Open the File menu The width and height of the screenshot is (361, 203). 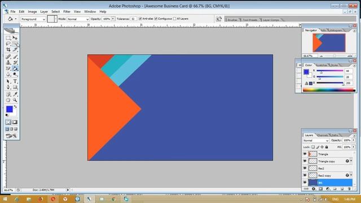pos(13,11)
